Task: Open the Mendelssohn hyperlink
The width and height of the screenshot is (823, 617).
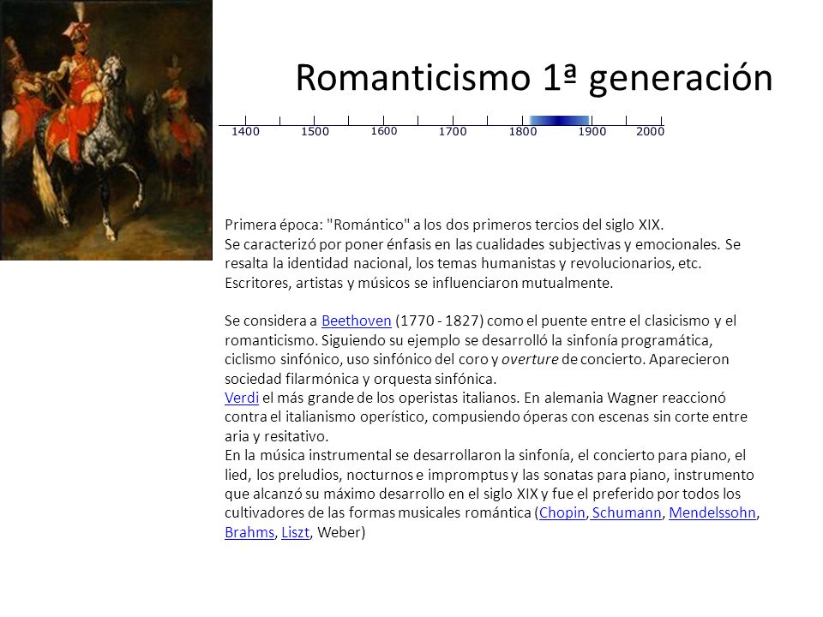Action: 712,512
